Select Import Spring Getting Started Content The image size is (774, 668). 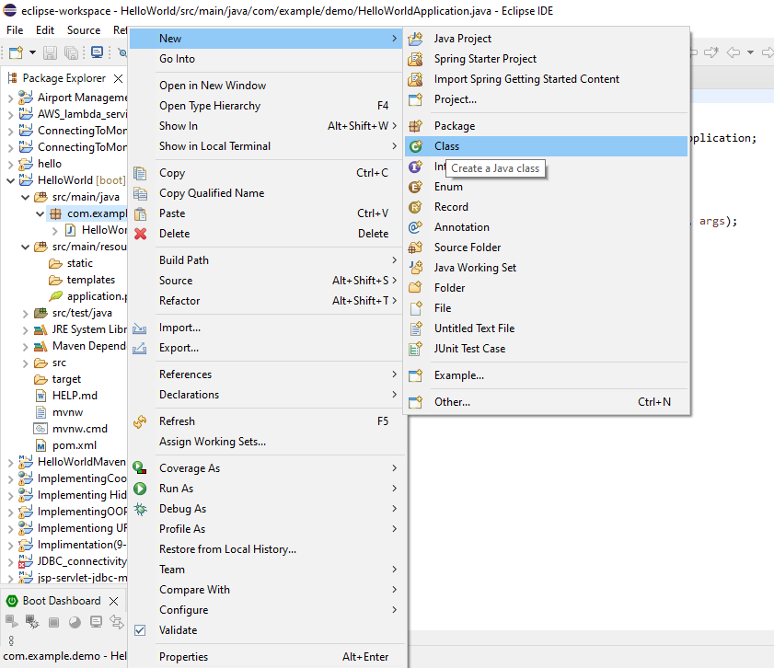546,79
